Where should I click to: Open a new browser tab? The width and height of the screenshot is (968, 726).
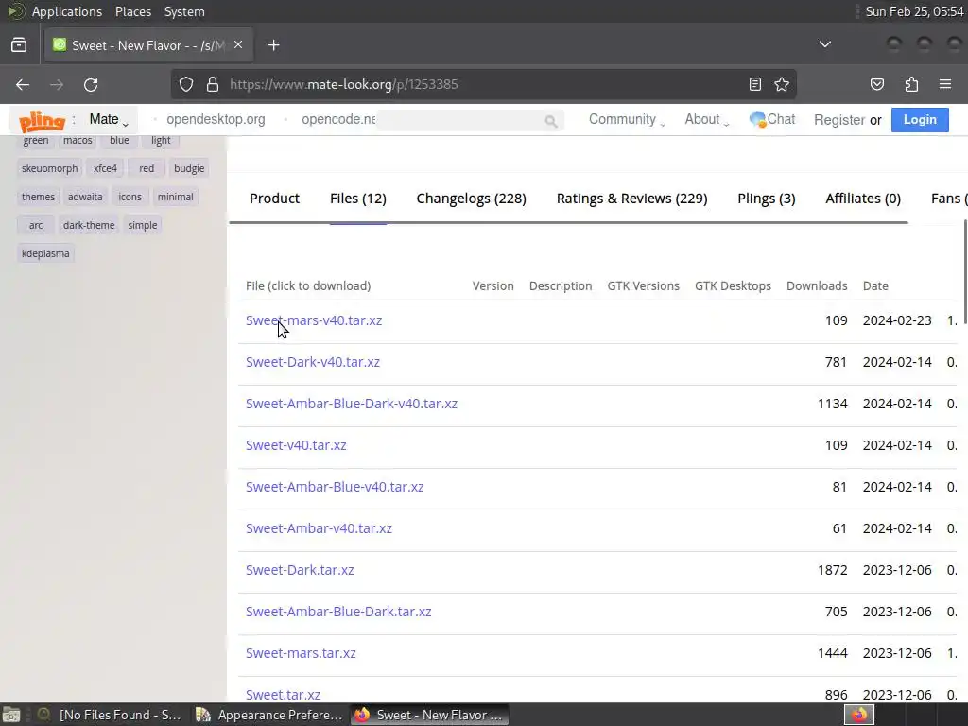[x=273, y=45]
